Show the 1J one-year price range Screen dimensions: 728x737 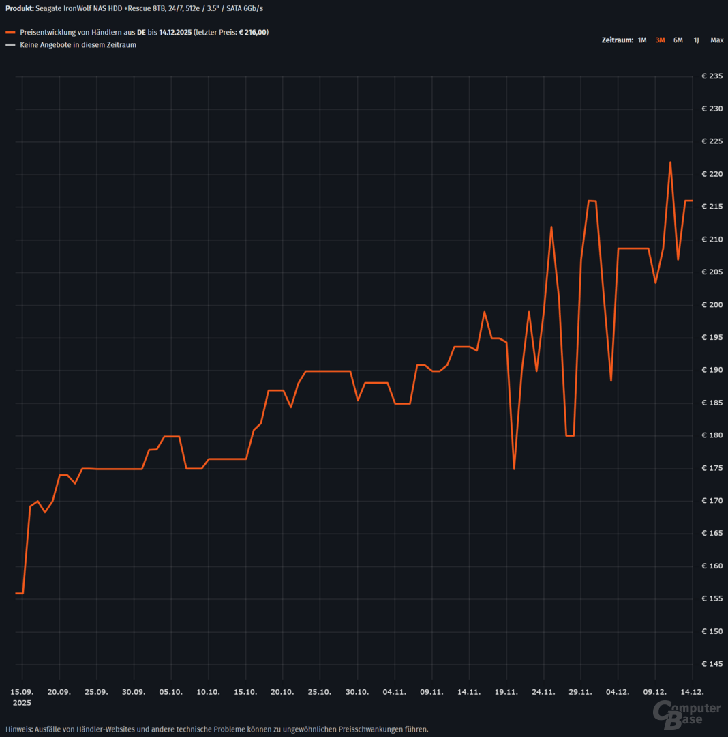point(696,40)
